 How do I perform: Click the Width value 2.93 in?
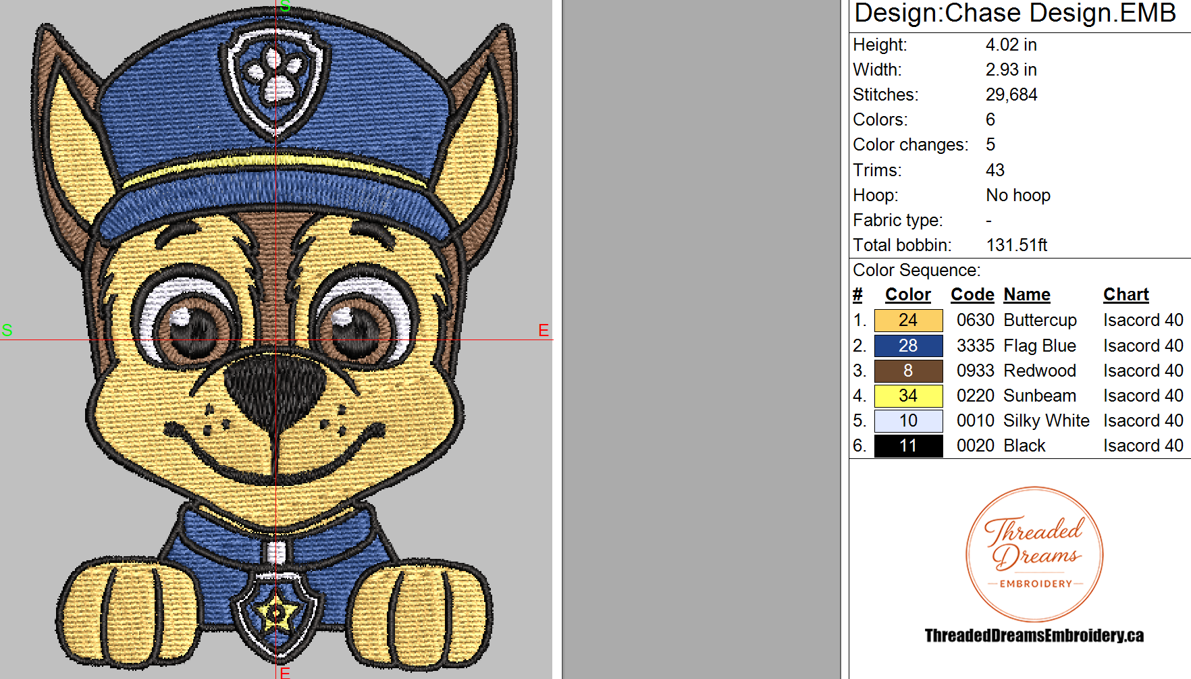pos(1011,70)
